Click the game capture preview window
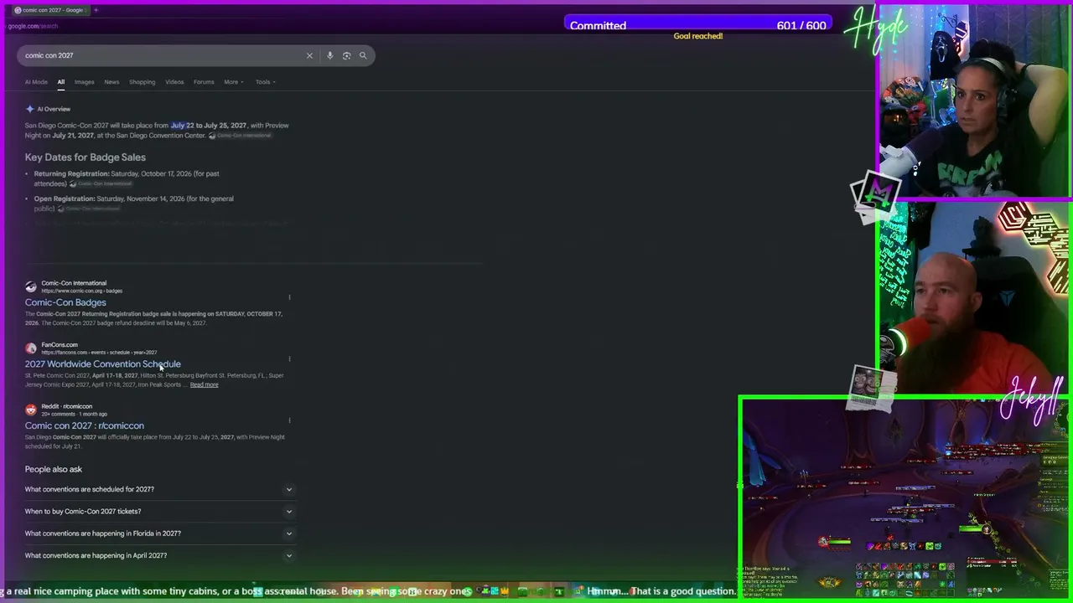Viewport: 1073px width, 603px height. coord(905,497)
